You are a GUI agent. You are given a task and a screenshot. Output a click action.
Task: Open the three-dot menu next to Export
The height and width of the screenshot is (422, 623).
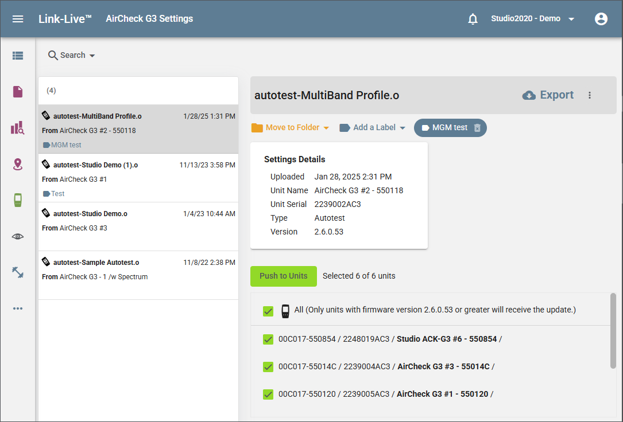point(590,95)
